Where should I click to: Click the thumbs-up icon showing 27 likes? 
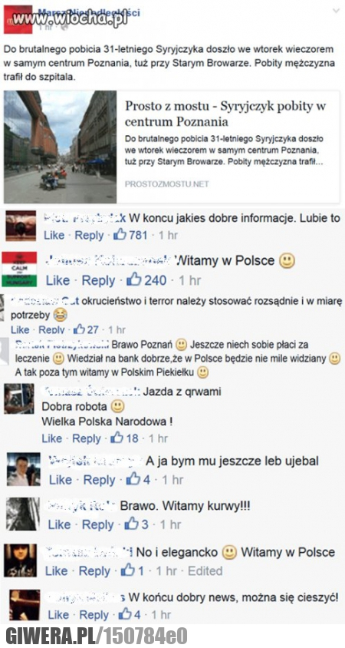click(x=78, y=329)
